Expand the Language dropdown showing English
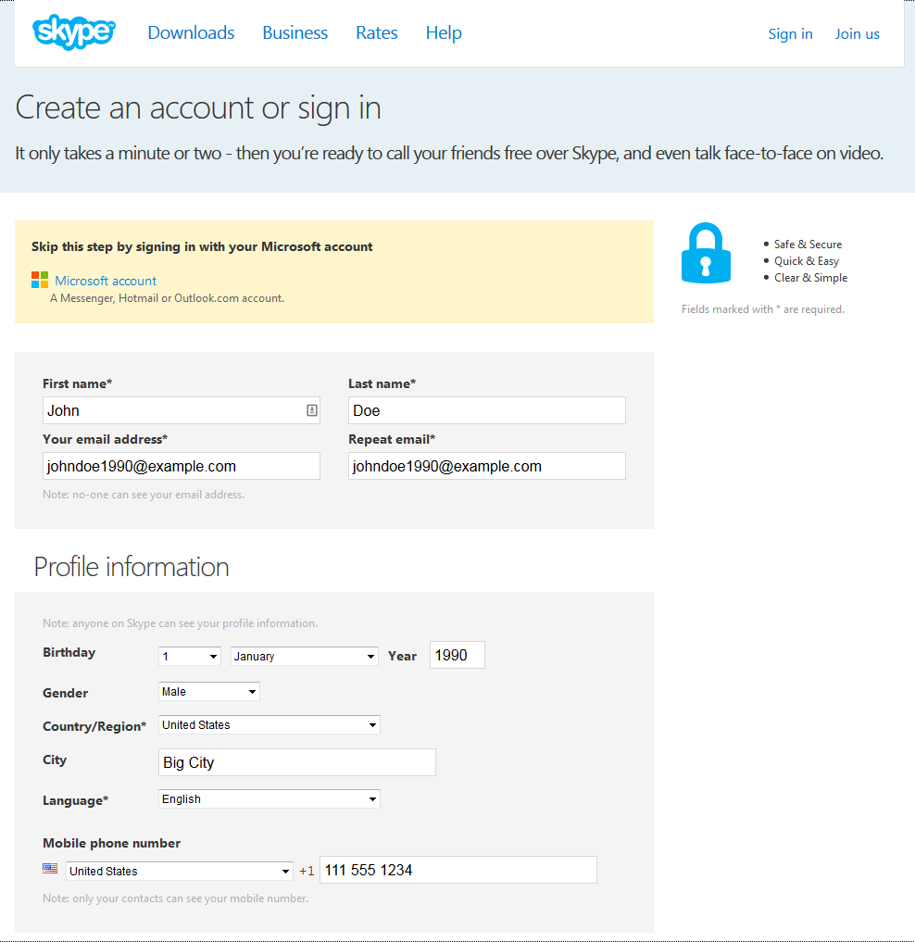Viewport: 915px width, 942px height. coord(269,798)
